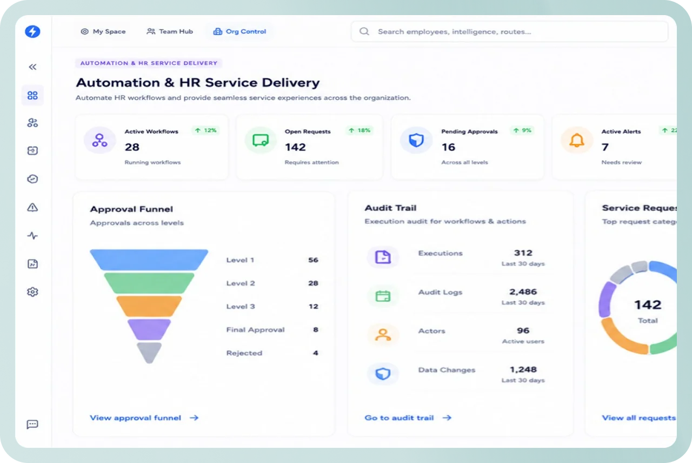692x463 pixels.
Task: Open the Go to audit trail link
Action: tap(408, 418)
